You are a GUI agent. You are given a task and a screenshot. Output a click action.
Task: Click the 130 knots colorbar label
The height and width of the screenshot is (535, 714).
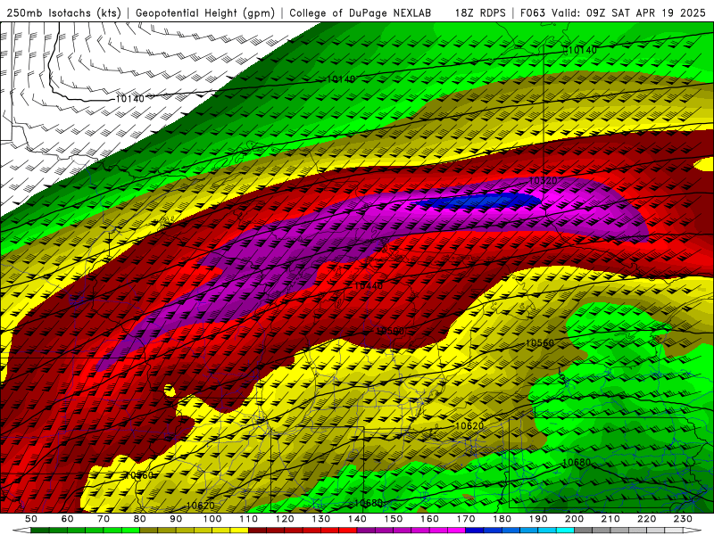(321, 519)
